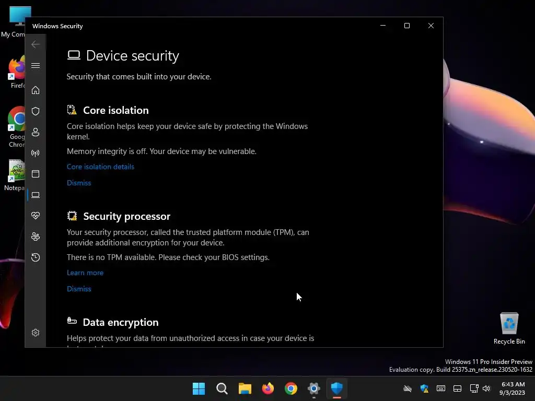The width and height of the screenshot is (535, 401).
Task: Open taskbar Search
Action: pyautogui.click(x=222, y=388)
